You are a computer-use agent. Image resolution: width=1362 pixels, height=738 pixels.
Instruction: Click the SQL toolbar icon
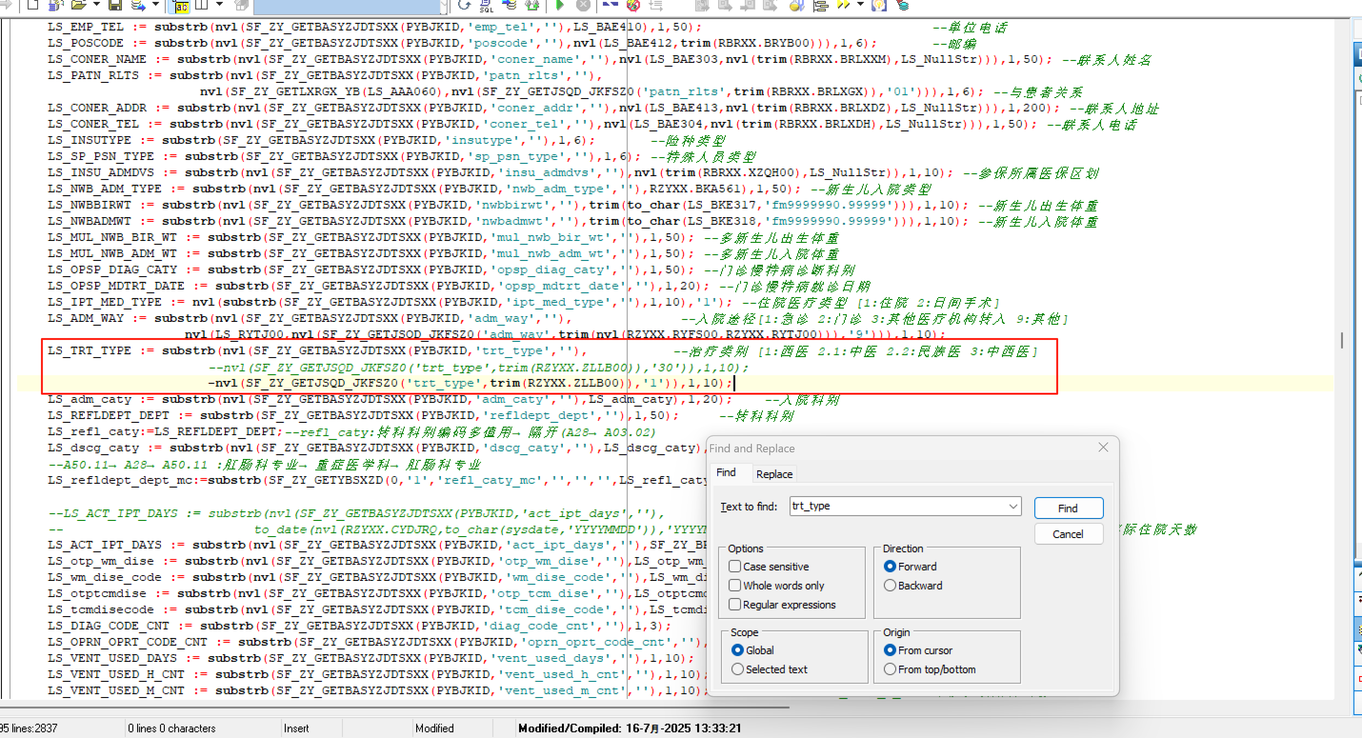point(486,5)
